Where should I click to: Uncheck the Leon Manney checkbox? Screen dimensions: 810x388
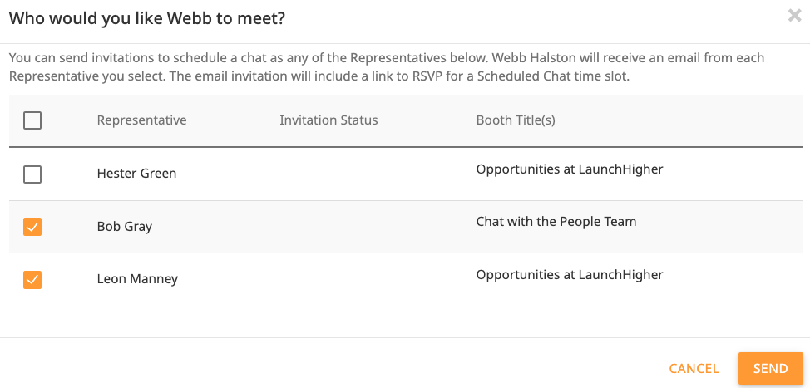tap(32, 280)
